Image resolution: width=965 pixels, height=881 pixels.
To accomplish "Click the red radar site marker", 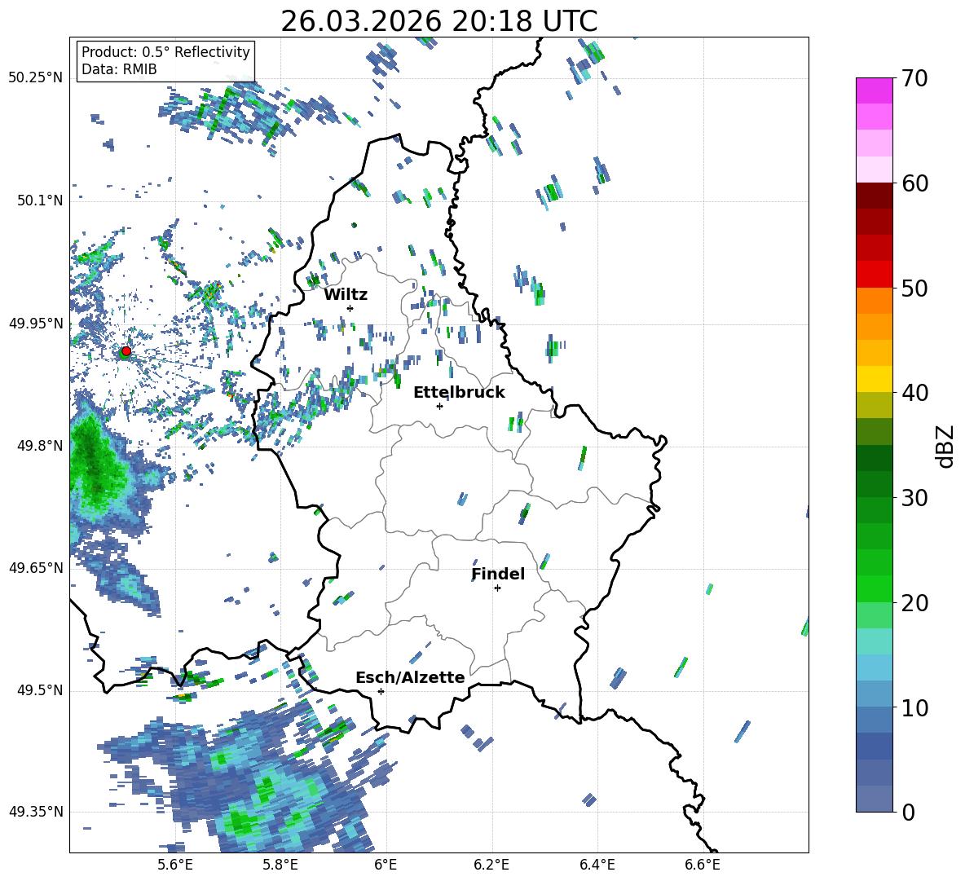I will point(126,350).
